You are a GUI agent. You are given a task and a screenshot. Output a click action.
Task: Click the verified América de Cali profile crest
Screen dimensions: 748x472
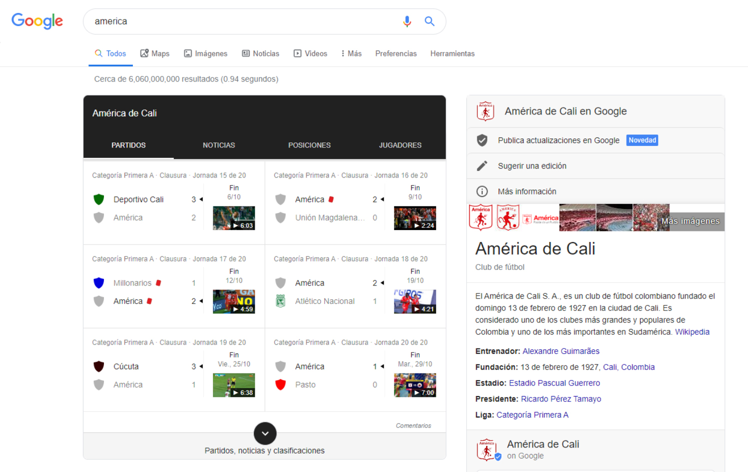point(487,449)
